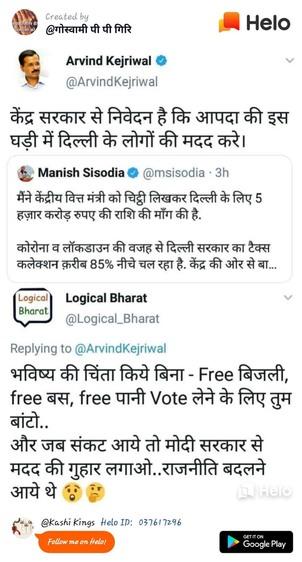Follow the Replying to @ArvindKejriwal link
The image size is (302, 562).
pyautogui.click(x=120, y=348)
